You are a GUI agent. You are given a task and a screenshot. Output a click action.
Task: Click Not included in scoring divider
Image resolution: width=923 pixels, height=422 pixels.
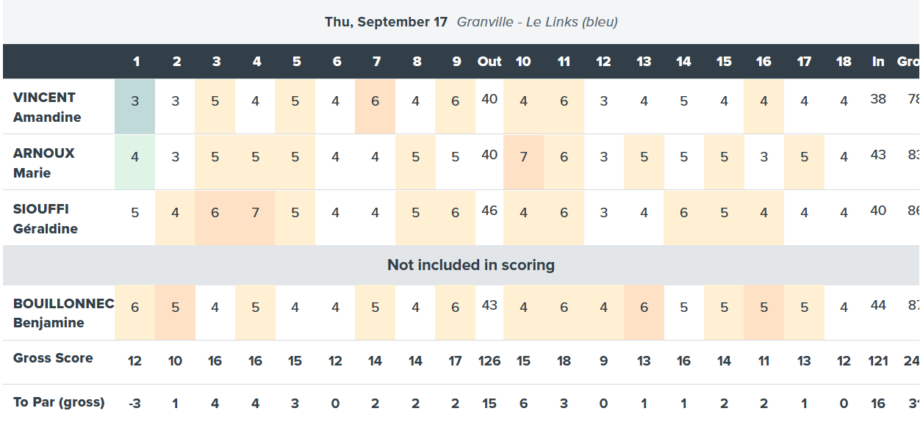[x=470, y=265]
